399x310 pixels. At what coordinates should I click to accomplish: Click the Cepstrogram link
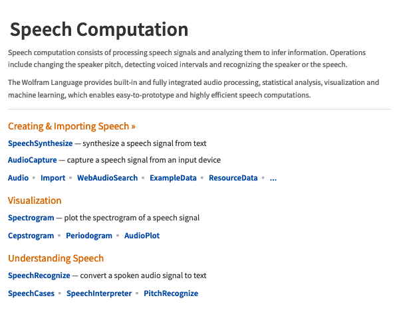click(31, 236)
